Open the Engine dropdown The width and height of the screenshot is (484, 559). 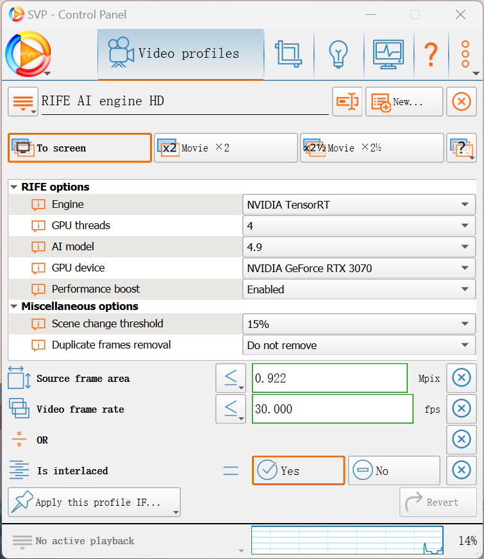click(358, 205)
